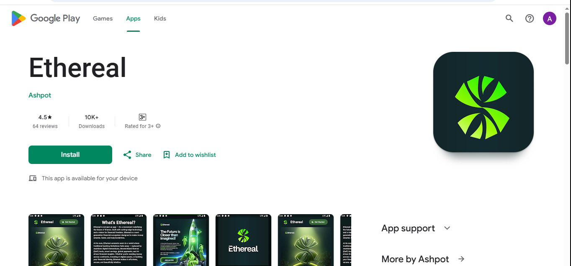Viewport: 571px width, 266px height.
Task: Click the wishlist bookmark icon
Action: (x=167, y=155)
